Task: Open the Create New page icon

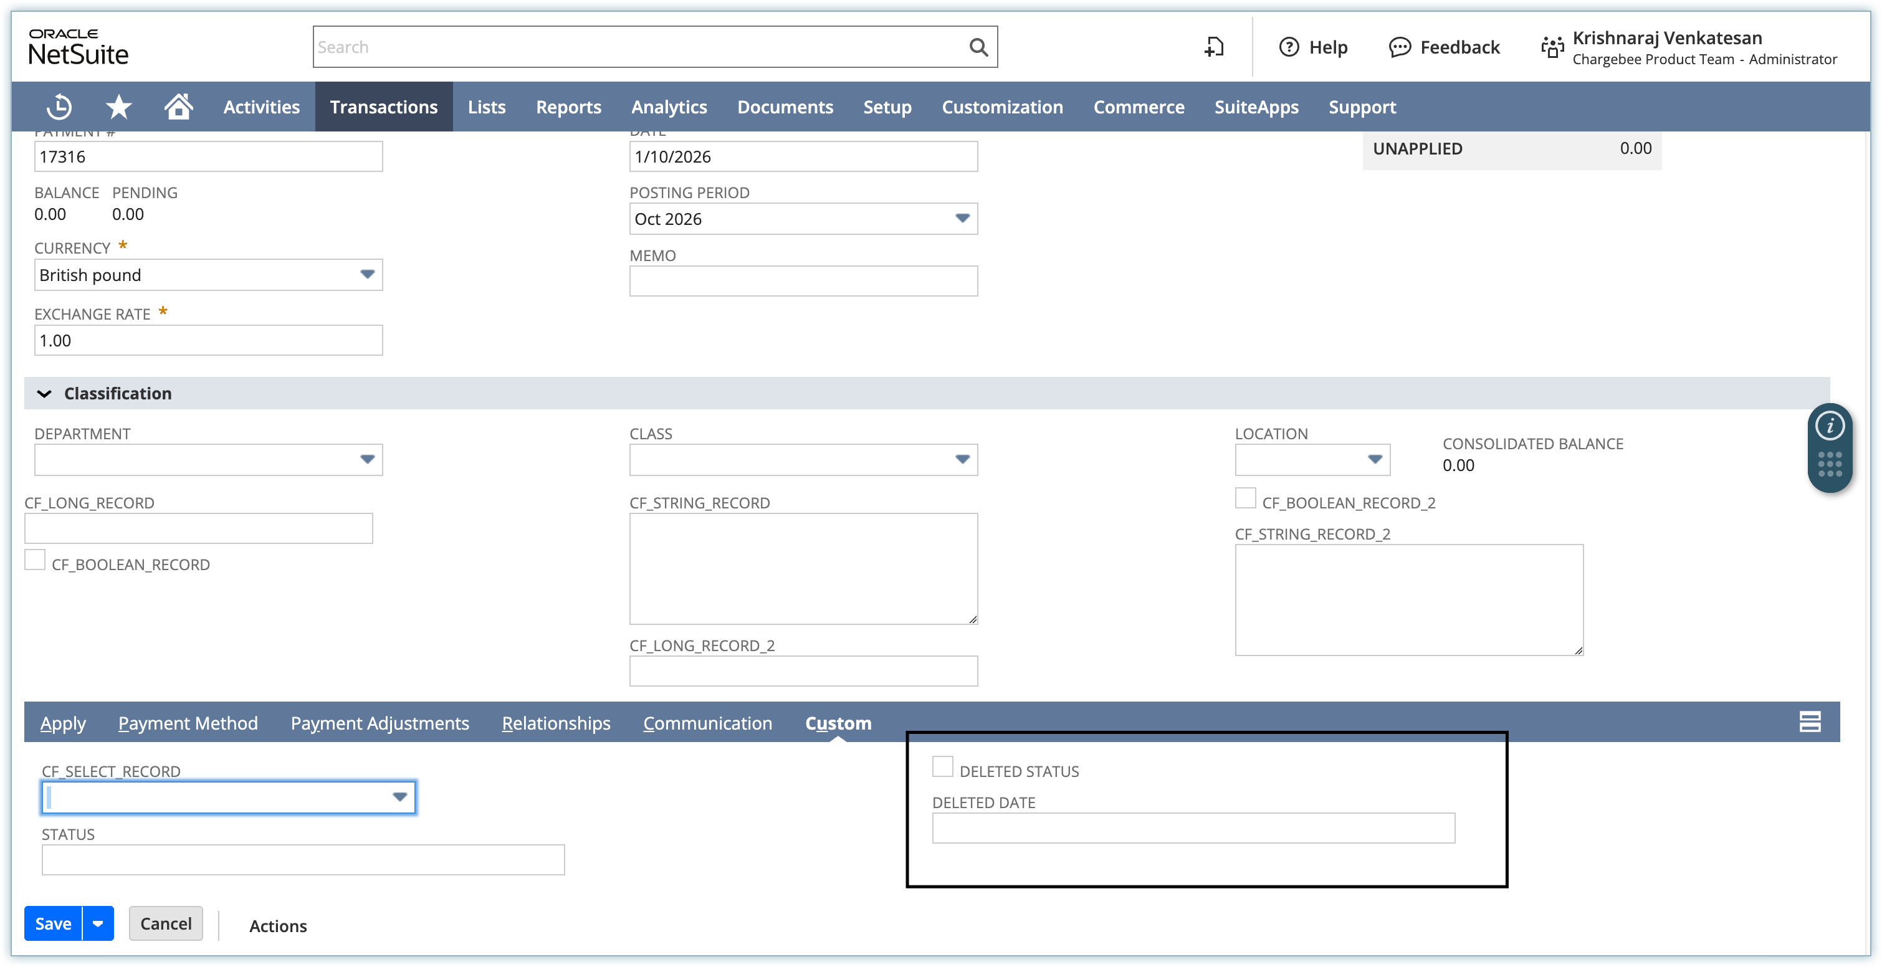Action: (x=1213, y=47)
